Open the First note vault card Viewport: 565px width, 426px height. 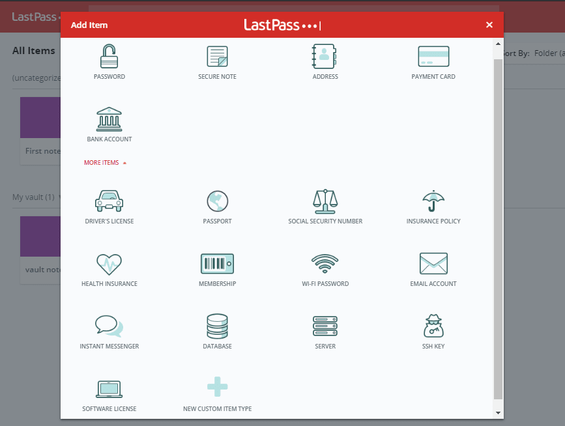tap(40, 131)
